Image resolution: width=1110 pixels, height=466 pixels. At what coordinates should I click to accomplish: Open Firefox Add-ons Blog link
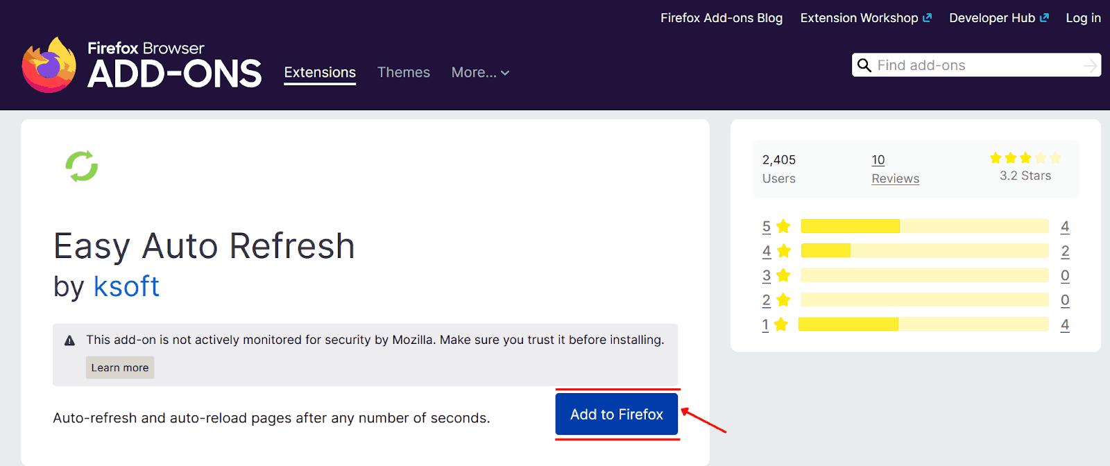[721, 18]
